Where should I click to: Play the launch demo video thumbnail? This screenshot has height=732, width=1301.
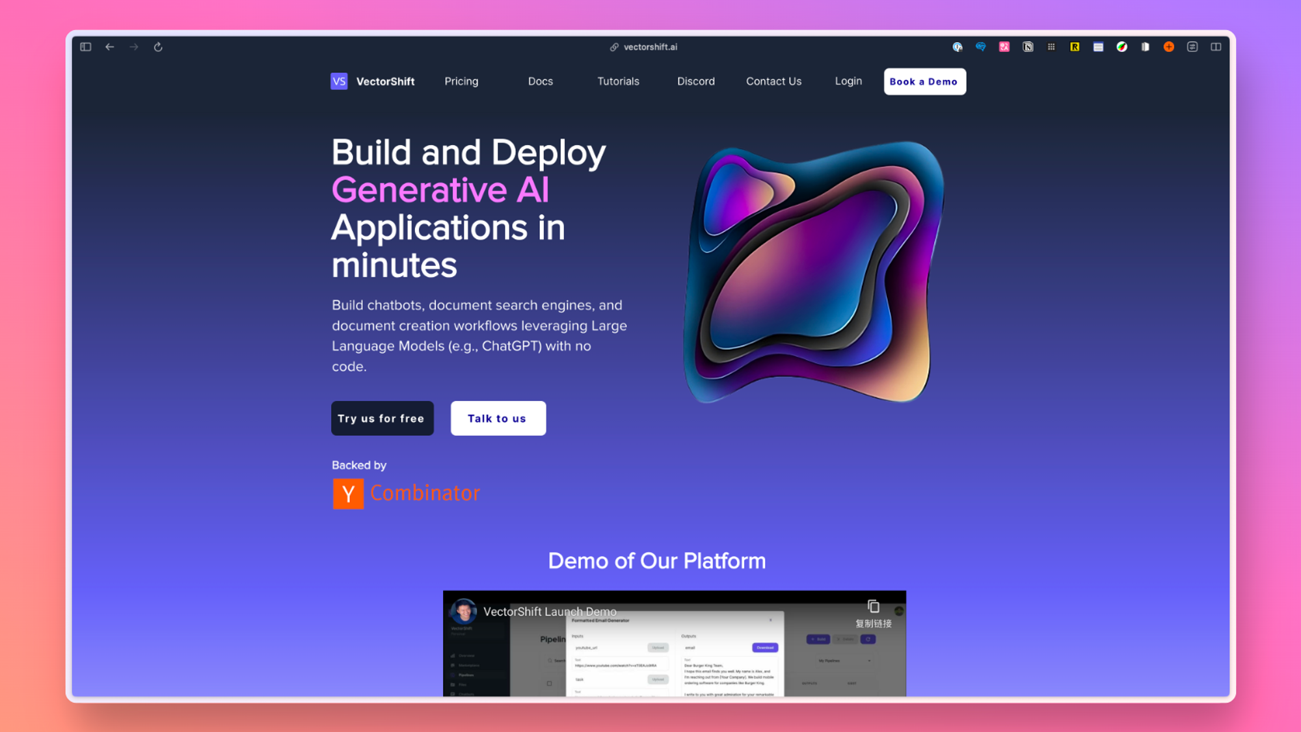click(675, 644)
